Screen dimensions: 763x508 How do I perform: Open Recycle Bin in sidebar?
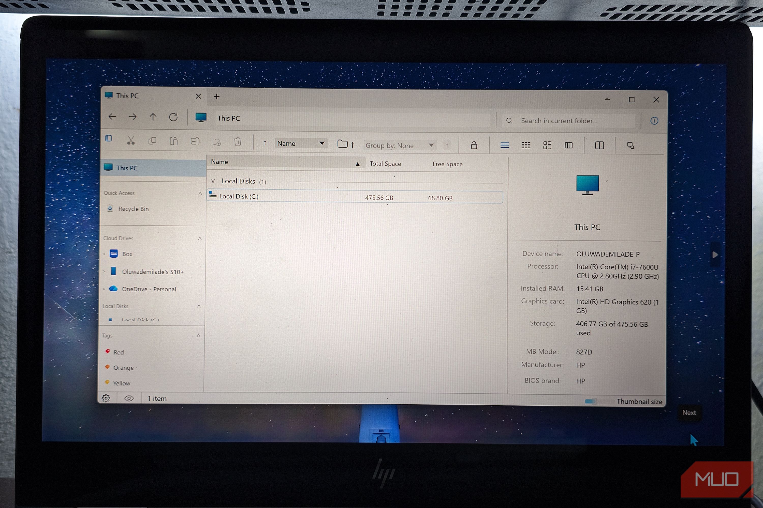click(133, 209)
